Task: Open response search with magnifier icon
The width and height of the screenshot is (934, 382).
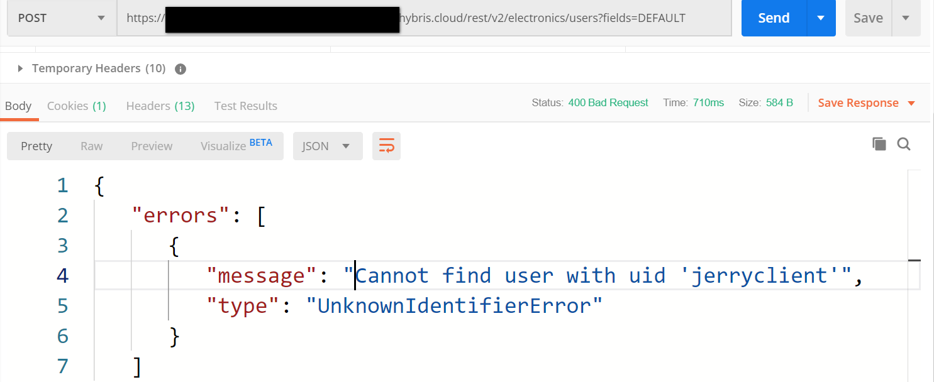Action: click(904, 144)
